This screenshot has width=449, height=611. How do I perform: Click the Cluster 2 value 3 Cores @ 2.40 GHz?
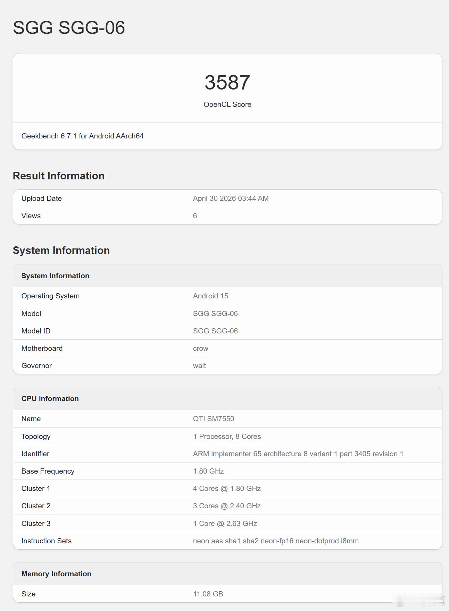[x=227, y=506]
